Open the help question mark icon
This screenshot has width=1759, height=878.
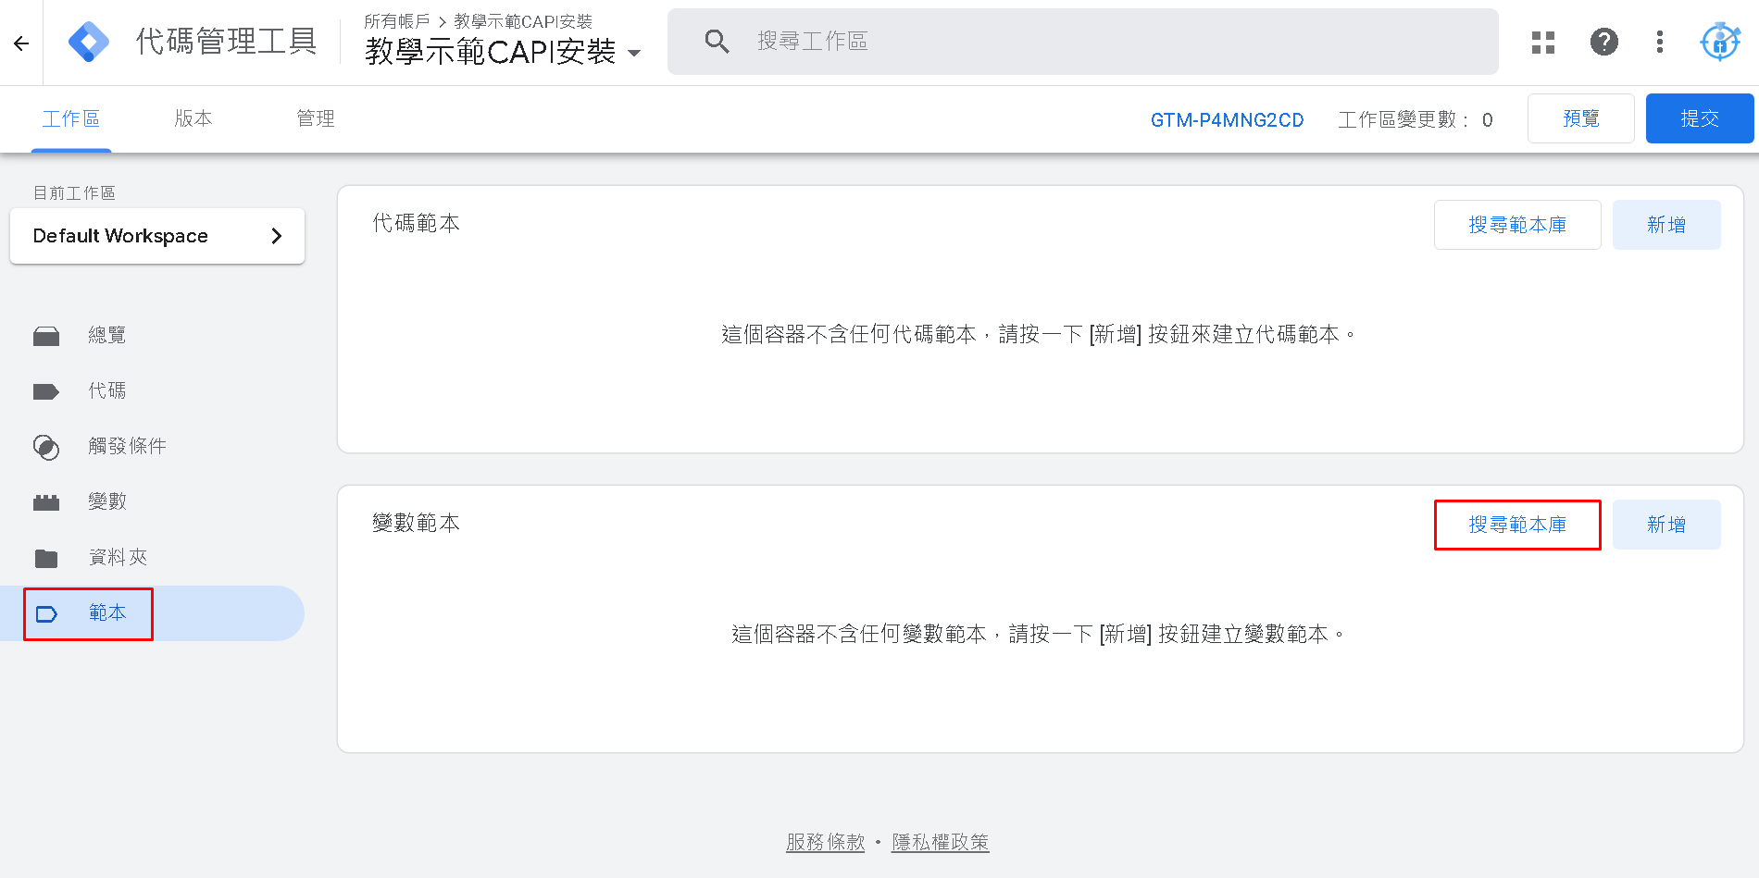point(1604,42)
